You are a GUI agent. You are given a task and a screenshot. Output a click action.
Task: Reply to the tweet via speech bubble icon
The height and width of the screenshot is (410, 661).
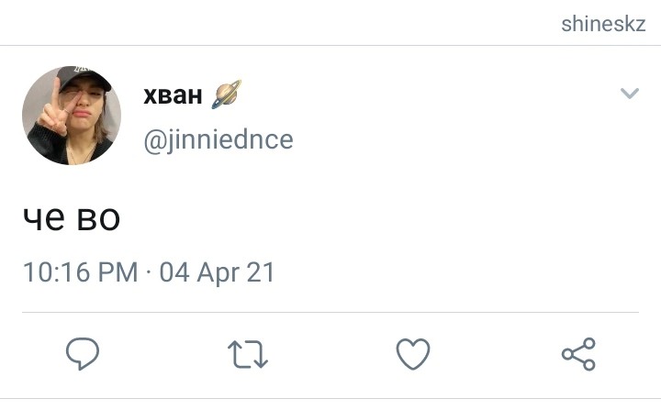83,353
